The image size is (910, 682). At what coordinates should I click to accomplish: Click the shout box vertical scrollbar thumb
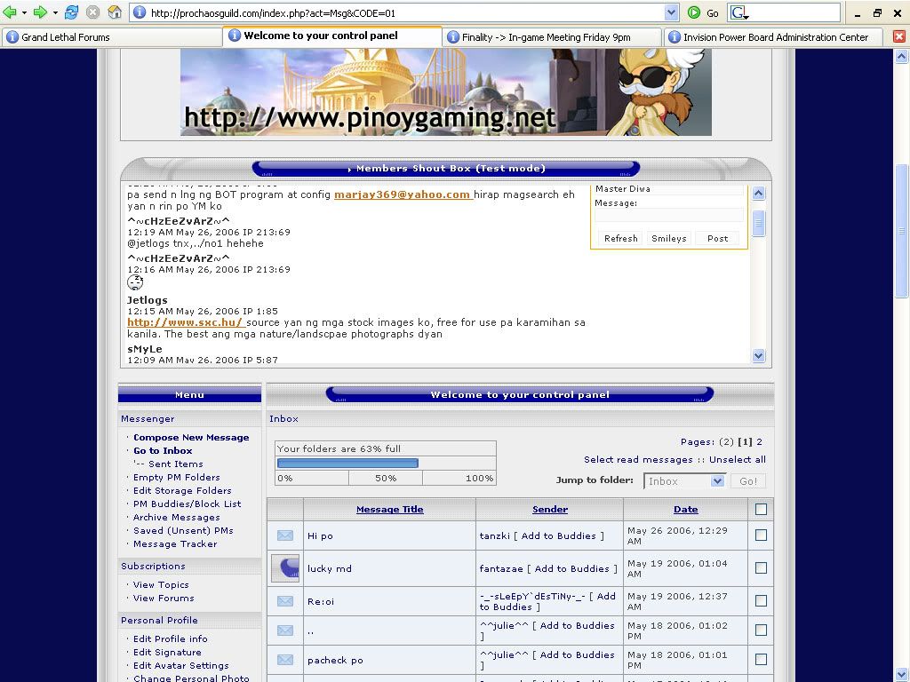tap(759, 223)
